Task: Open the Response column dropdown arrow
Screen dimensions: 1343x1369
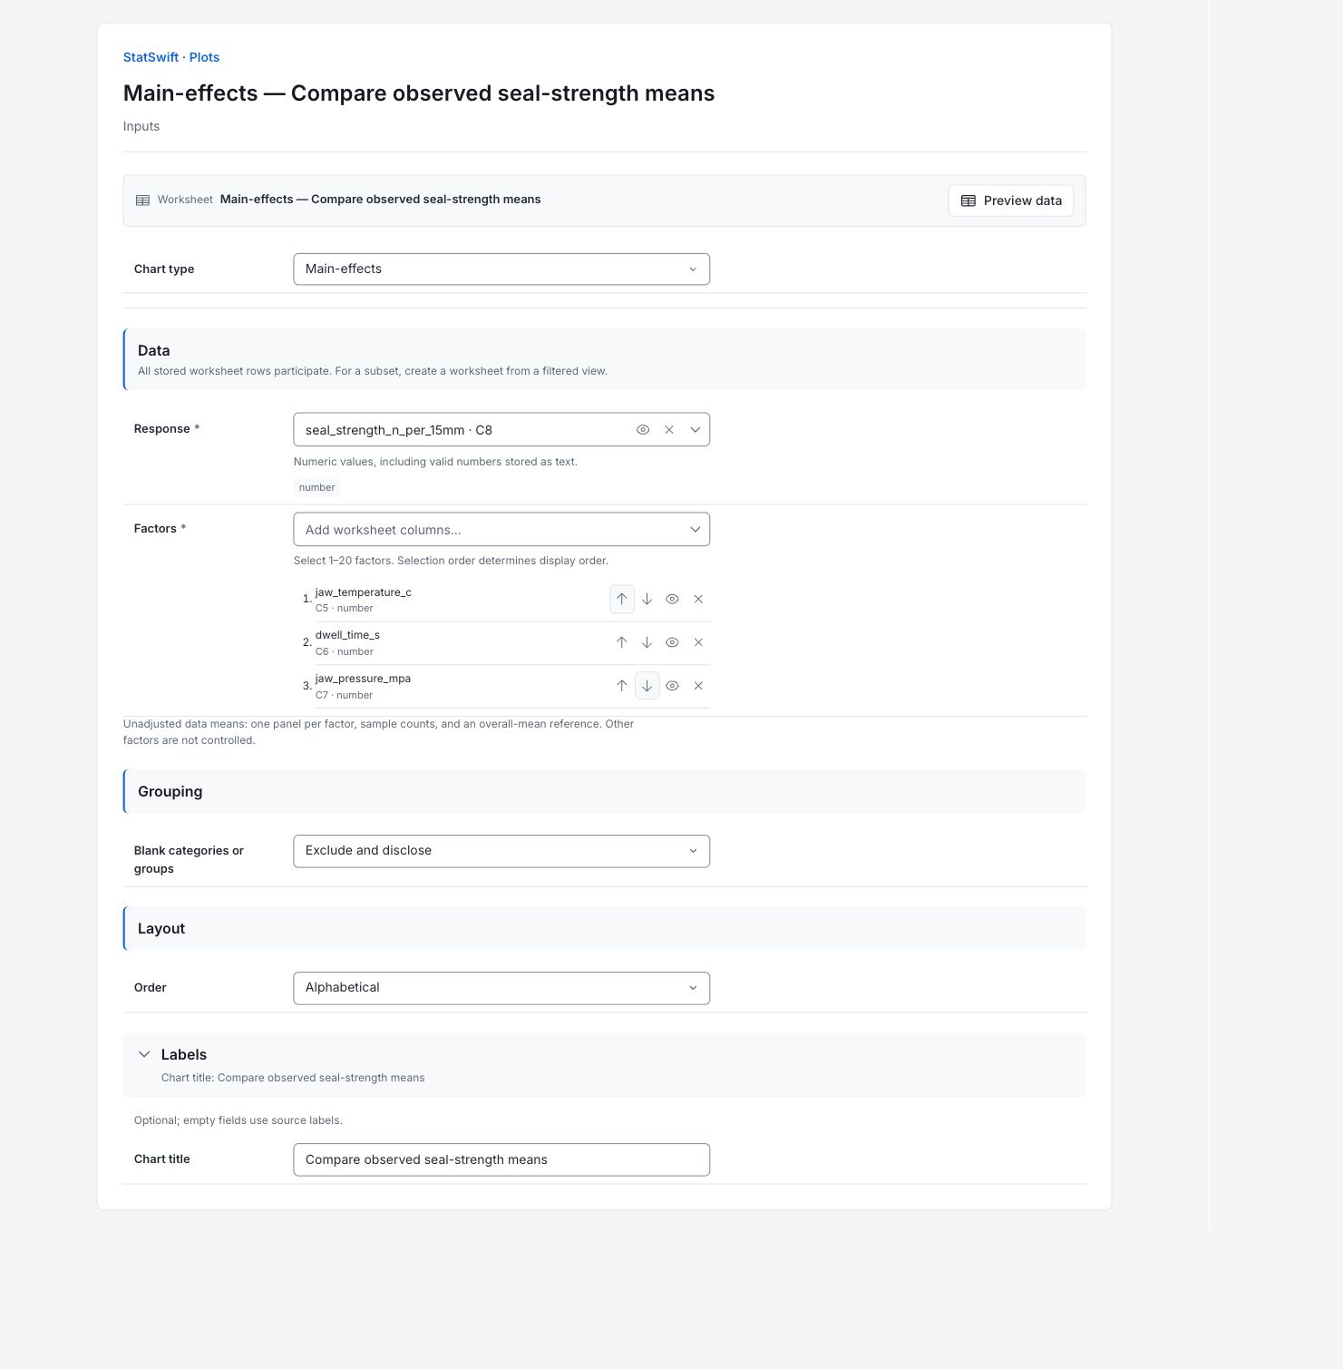Action: [x=695, y=430]
